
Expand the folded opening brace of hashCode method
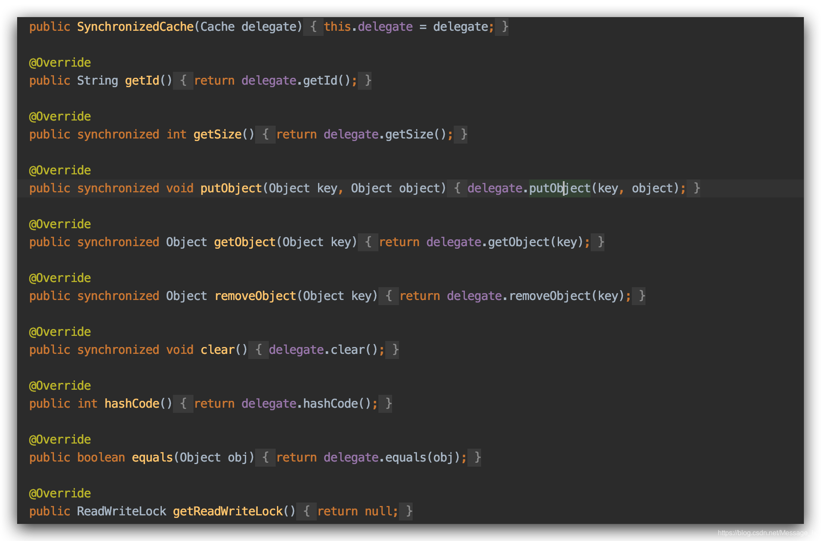[183, 404]
